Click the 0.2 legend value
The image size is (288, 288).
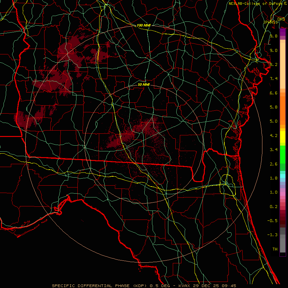click(x=274, y=206)
